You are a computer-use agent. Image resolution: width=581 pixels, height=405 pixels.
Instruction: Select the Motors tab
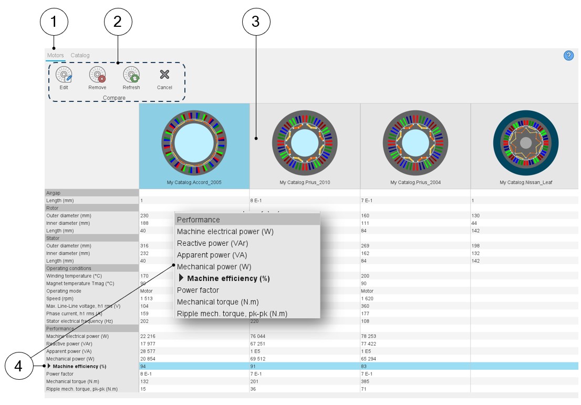(55, 55)
